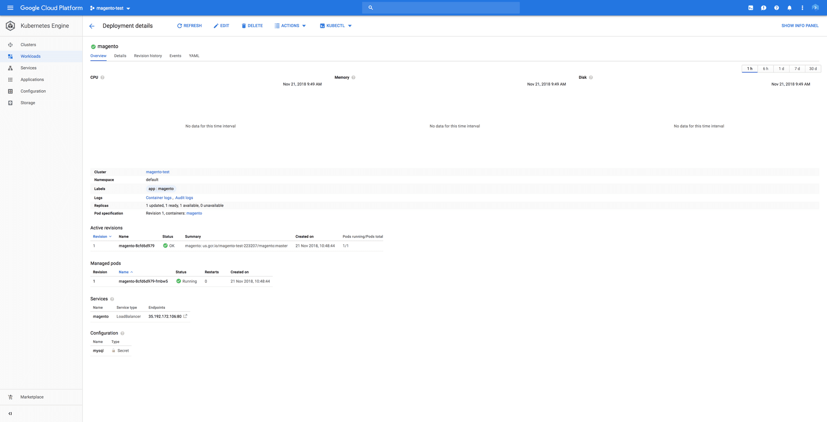The height and width of the screenshot is (422, 827).
Task: Click SHOW INFO PANEL
Action: point(800,26)
